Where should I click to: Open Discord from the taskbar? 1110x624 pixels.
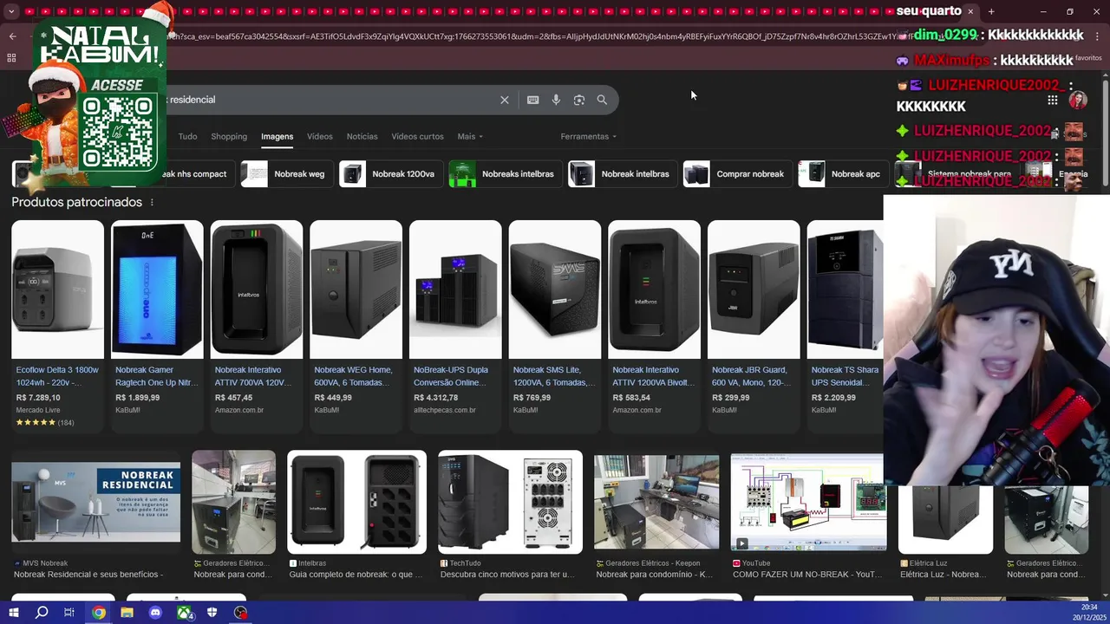[155, 613]
